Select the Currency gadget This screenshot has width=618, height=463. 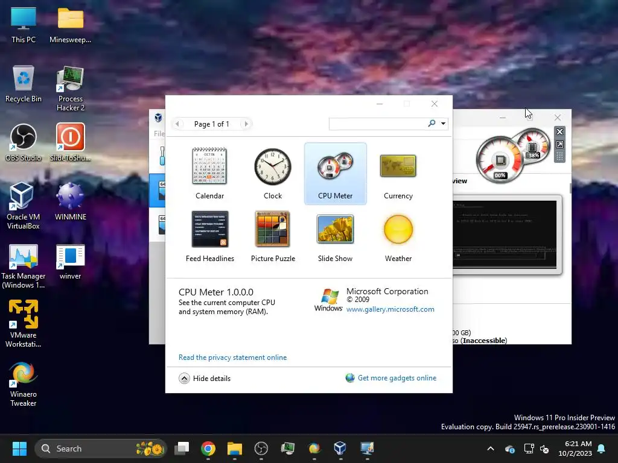pos(398,173)
